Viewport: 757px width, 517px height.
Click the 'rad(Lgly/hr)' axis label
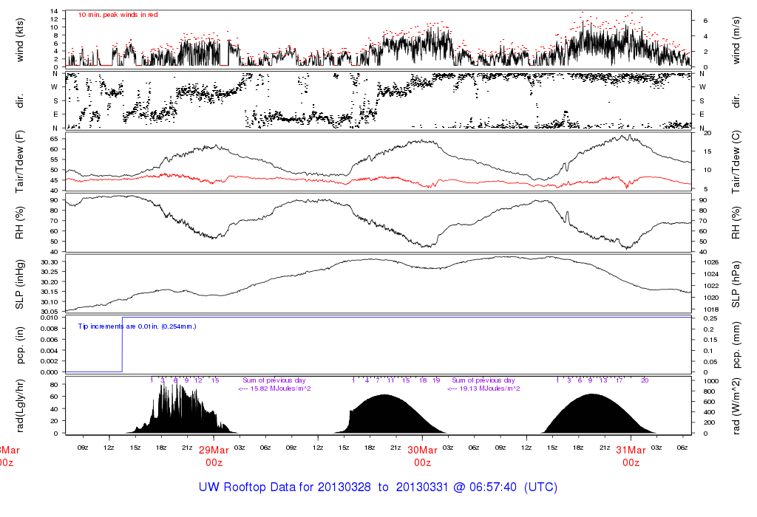coord(20,405)
